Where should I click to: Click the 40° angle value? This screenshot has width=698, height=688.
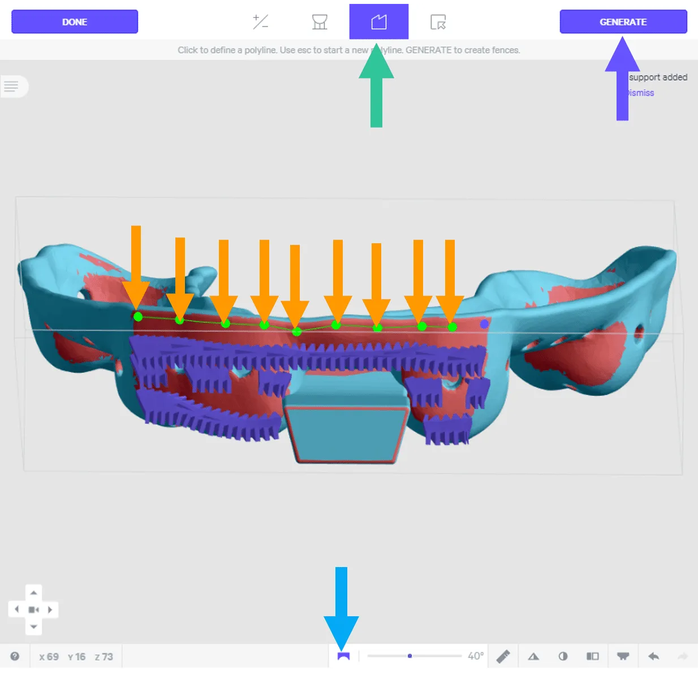coord(476,656)
